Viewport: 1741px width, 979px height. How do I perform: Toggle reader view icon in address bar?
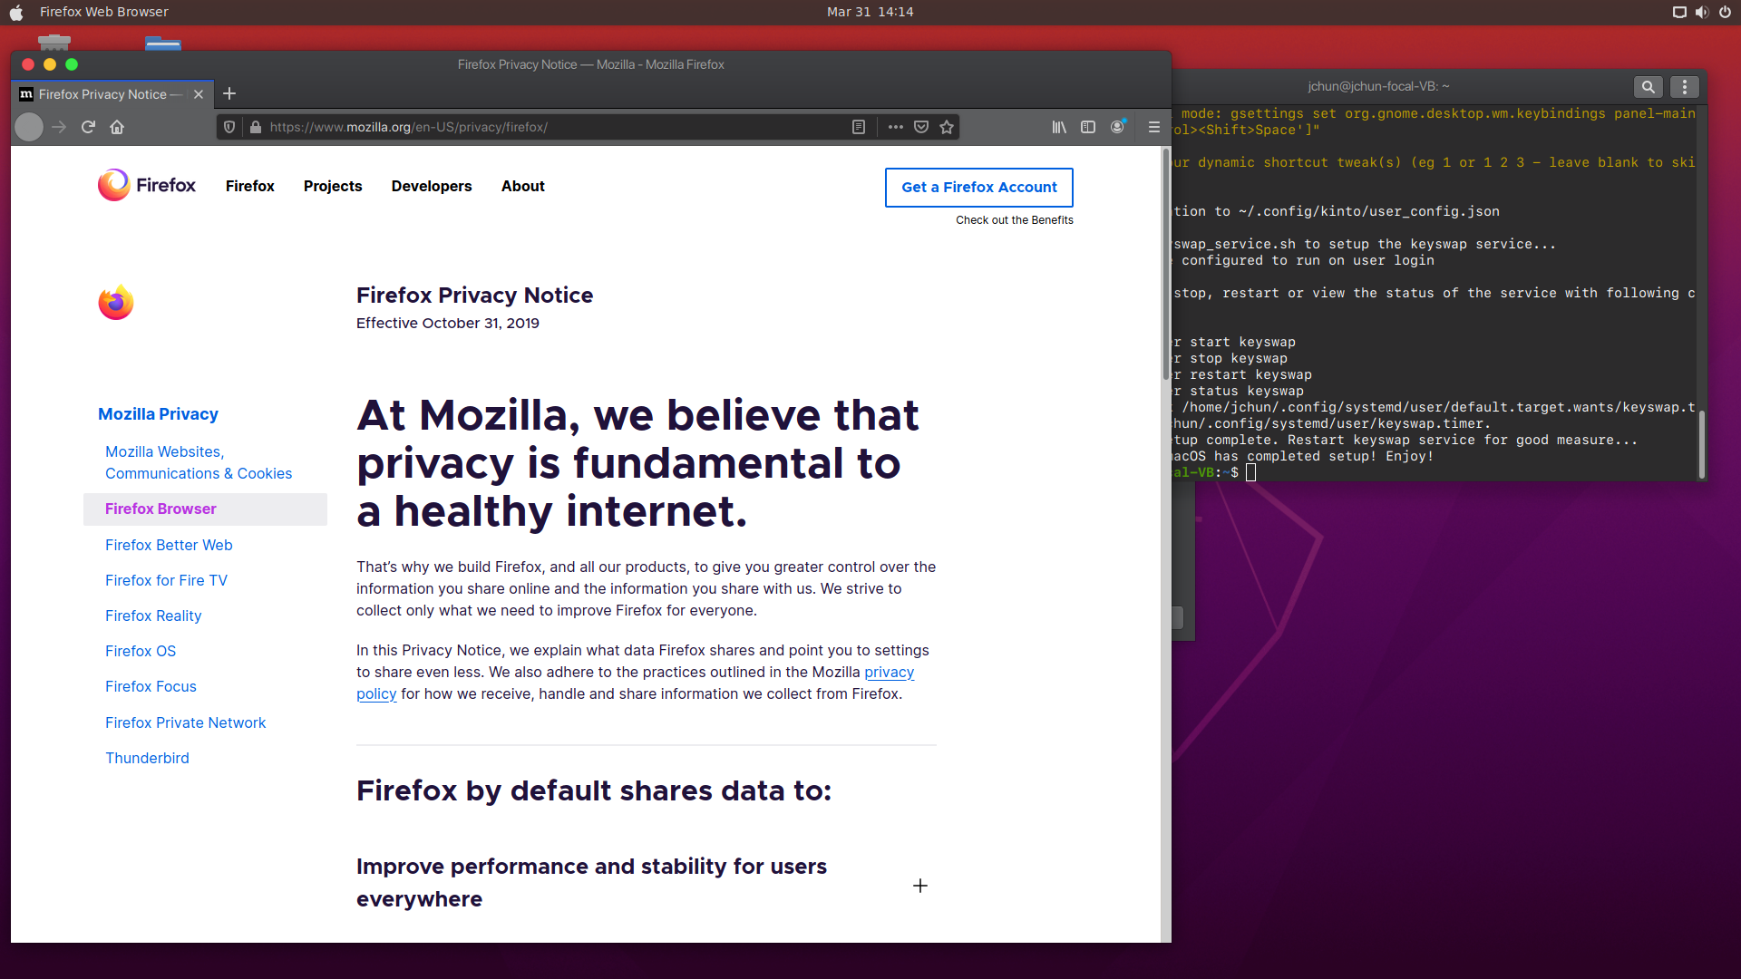click(858, 127)
